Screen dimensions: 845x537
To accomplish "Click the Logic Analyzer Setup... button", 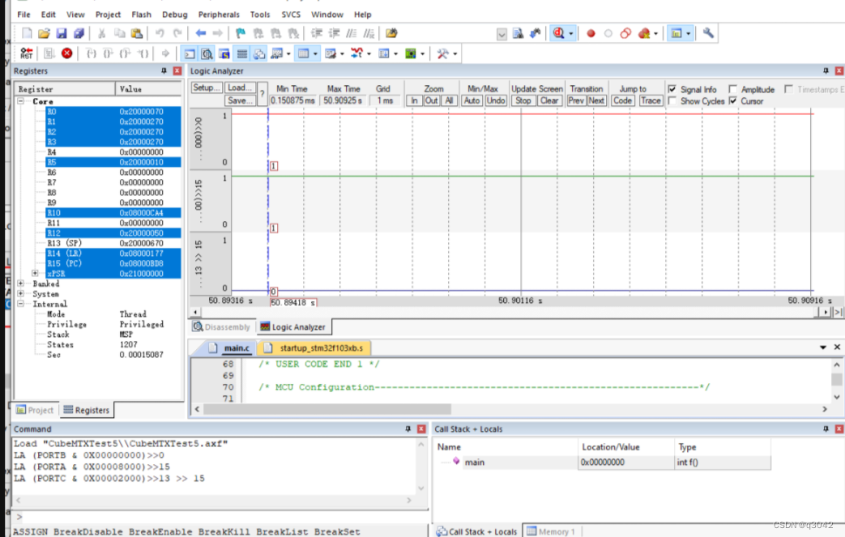I will click(206, 87).
